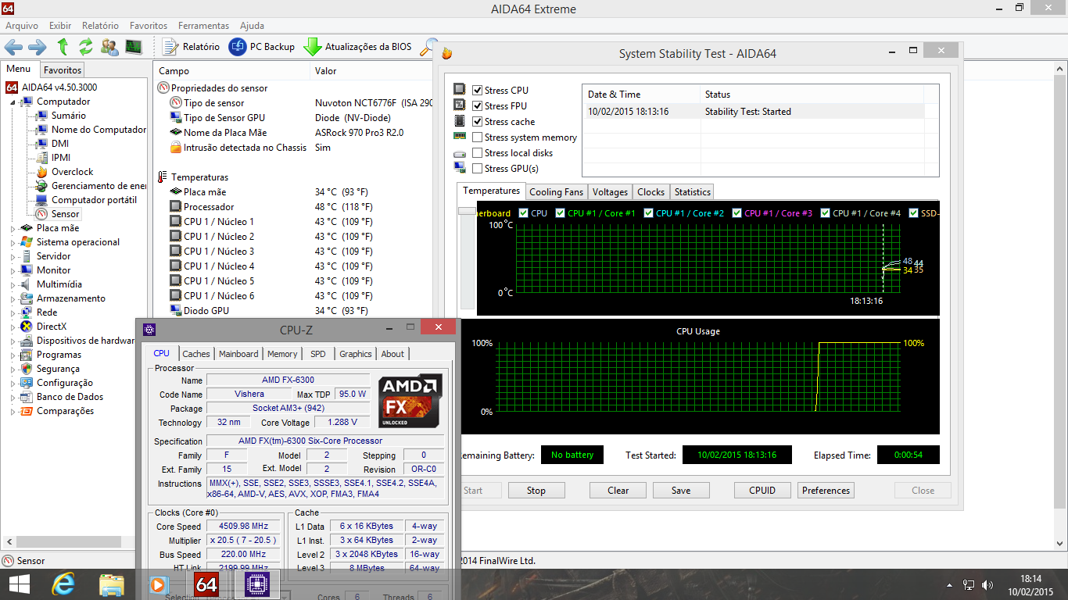Expand Sistema operacional node

pyautogui.click(x=13, y=242)
